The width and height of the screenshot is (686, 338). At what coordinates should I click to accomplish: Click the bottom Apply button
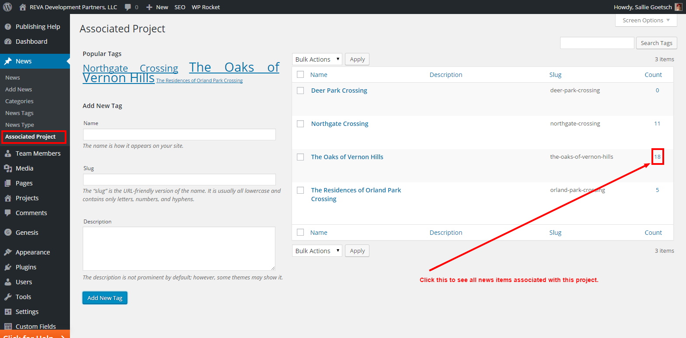(x=357, y=251)
